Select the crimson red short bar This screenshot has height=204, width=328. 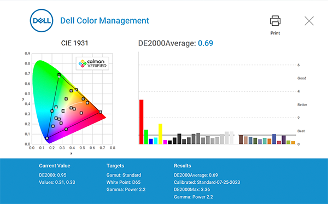click(x=279, y=143)
